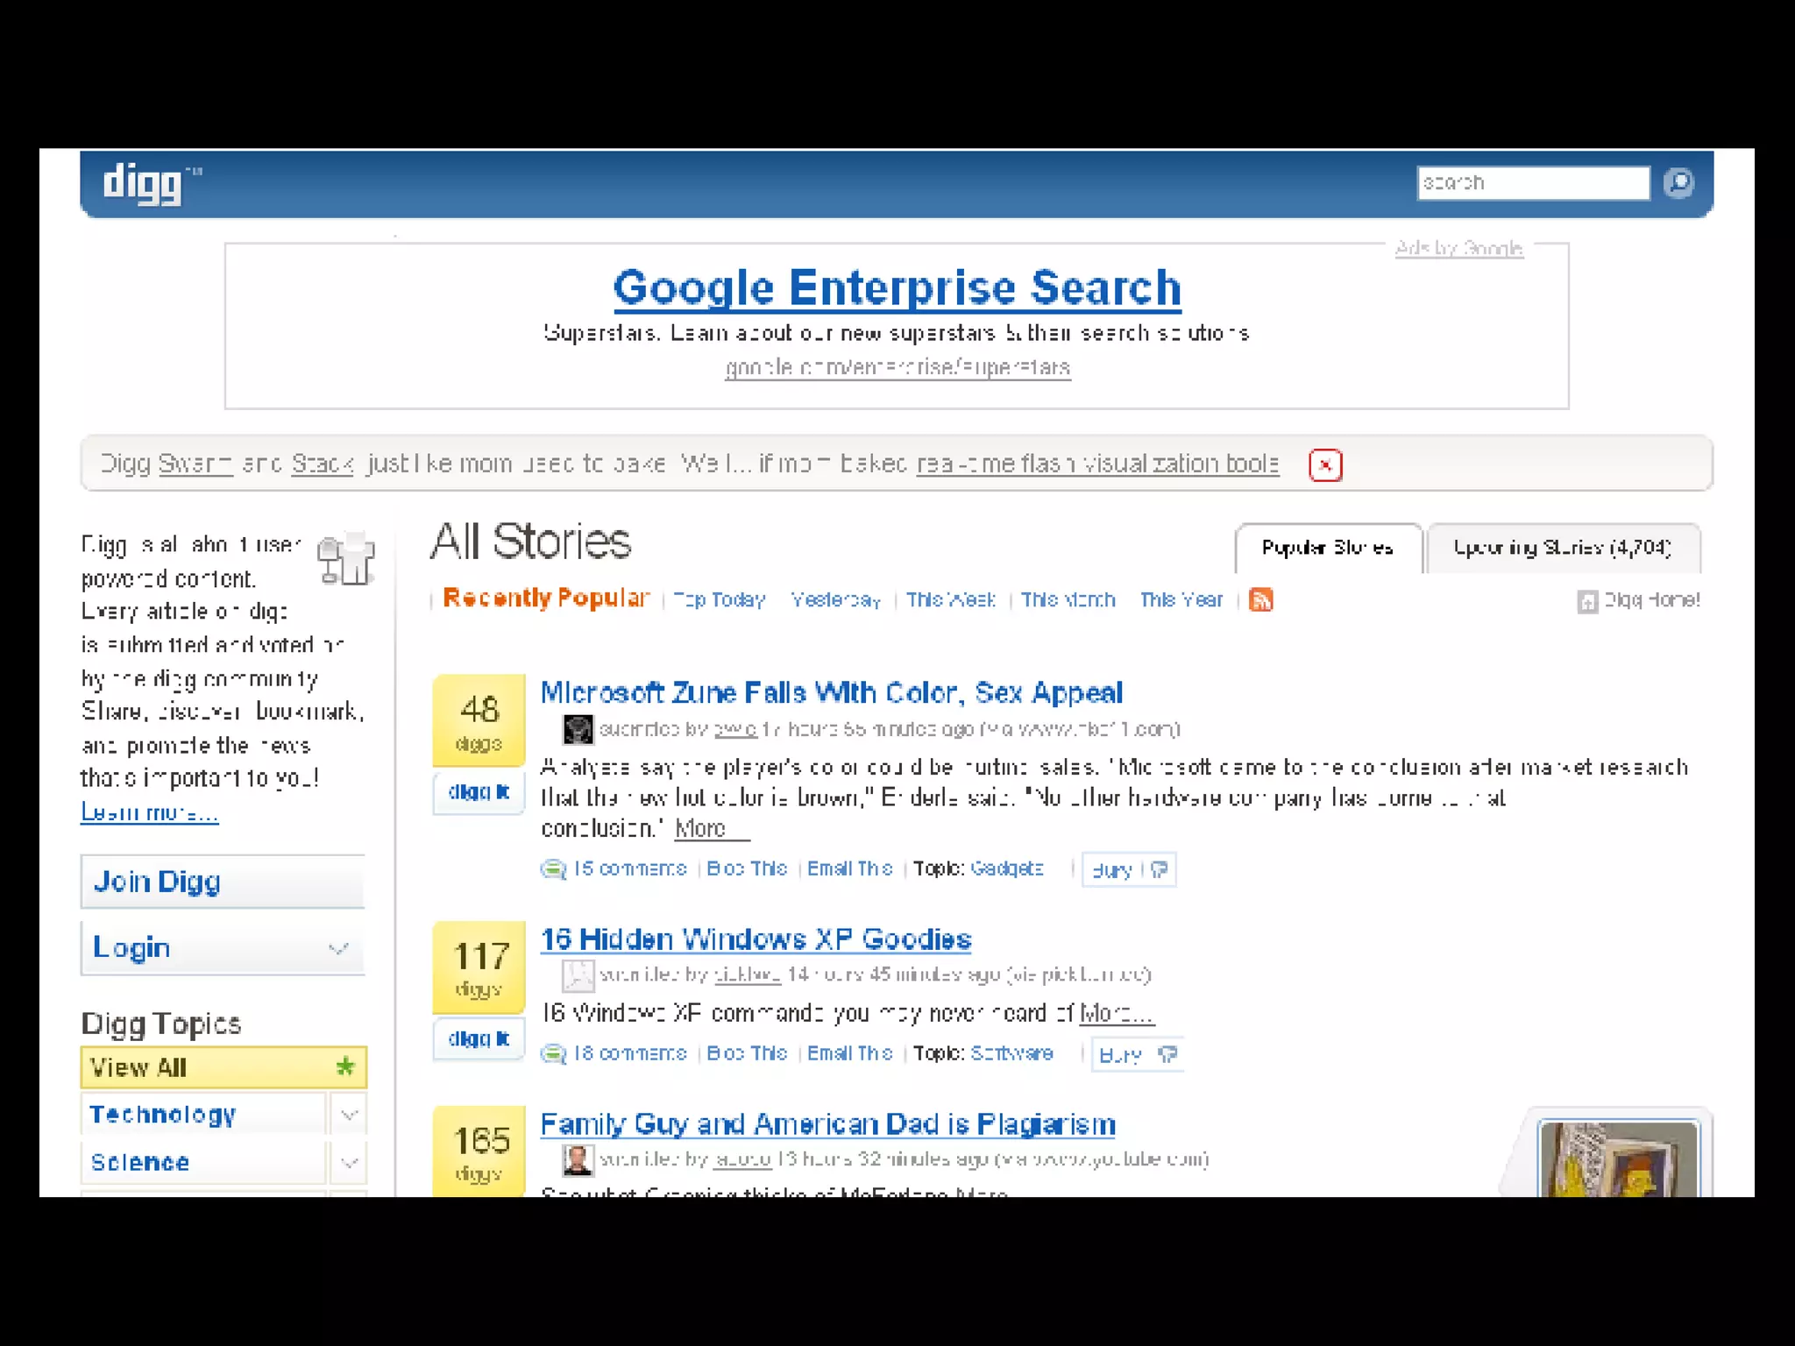Close the Digg Swarm announcement banner
The image size is (1795, 1346).
point(1324,464)
